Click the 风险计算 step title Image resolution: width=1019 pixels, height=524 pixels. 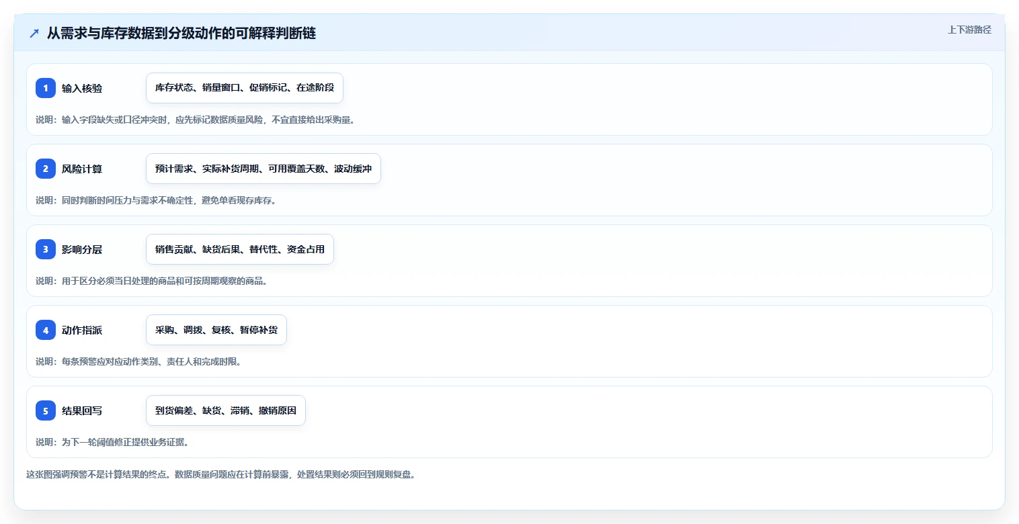pos(82,169)
